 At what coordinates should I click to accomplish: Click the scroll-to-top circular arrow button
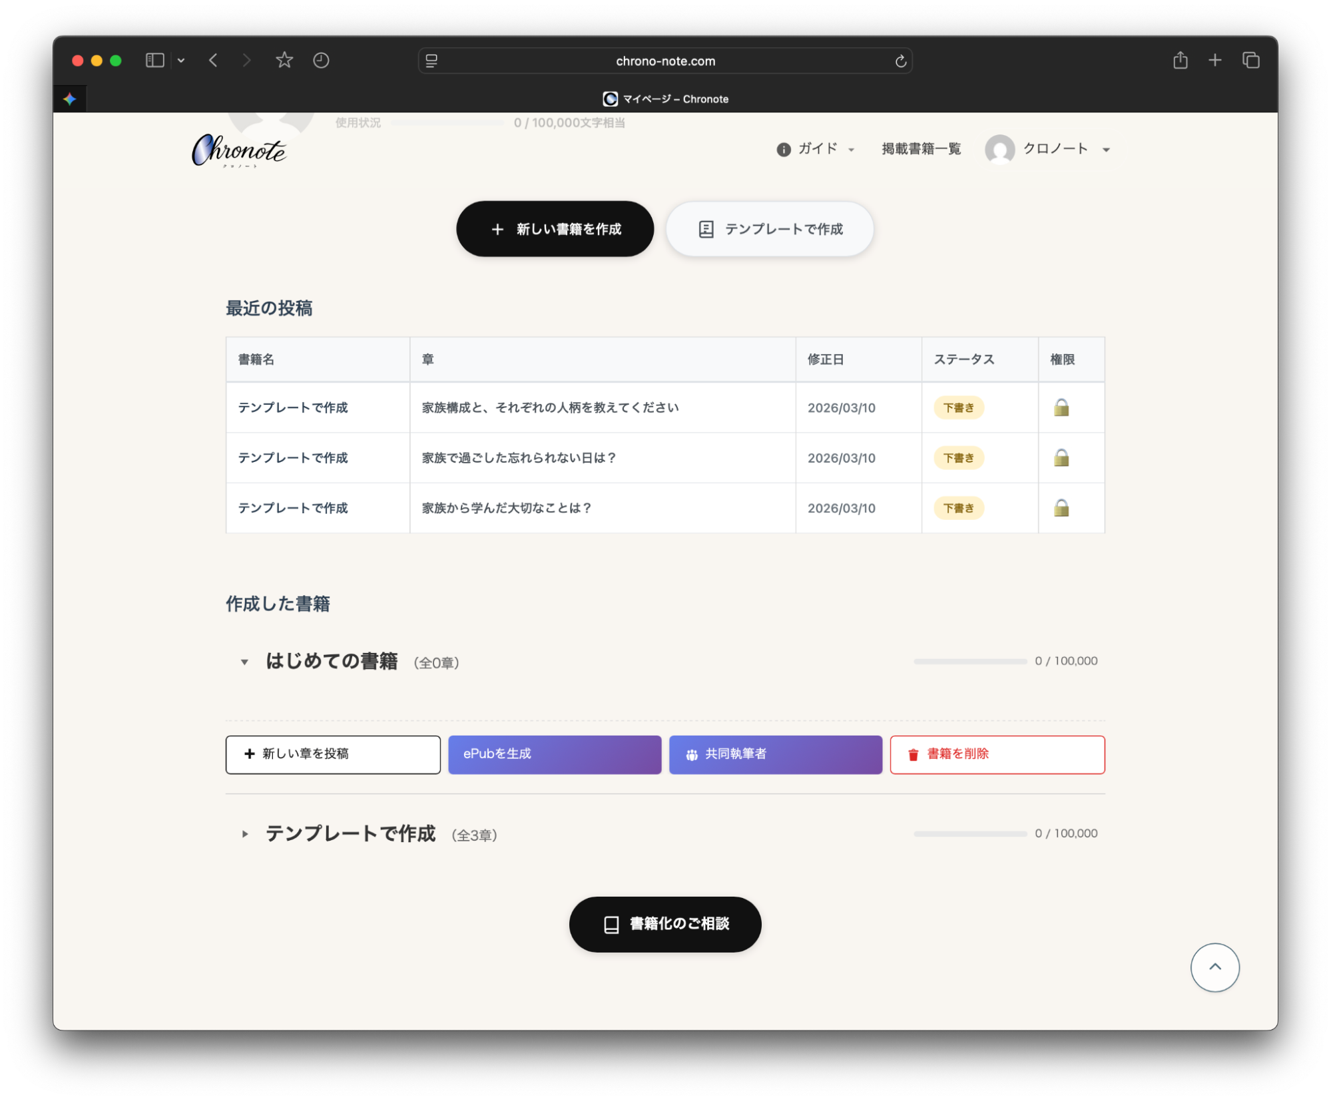(x=1214, y=967)
